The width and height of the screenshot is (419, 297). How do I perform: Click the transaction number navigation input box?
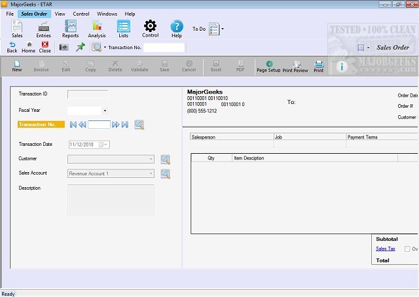click(x=99, y=124)
